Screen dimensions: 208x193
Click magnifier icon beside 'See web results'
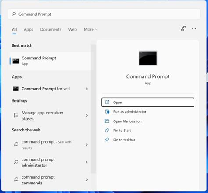(x=16, y=145)
